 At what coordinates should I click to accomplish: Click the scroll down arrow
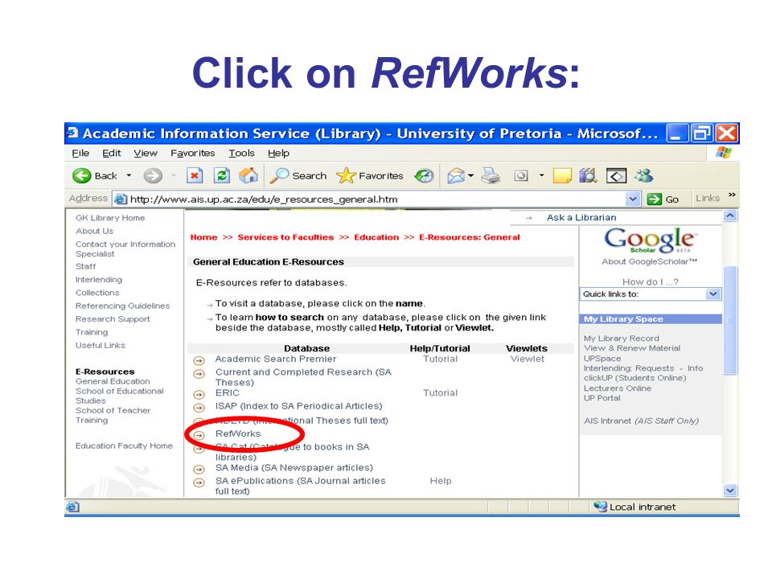coord(730,491)
